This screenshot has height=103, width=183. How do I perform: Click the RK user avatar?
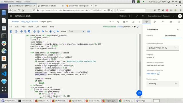180,16
